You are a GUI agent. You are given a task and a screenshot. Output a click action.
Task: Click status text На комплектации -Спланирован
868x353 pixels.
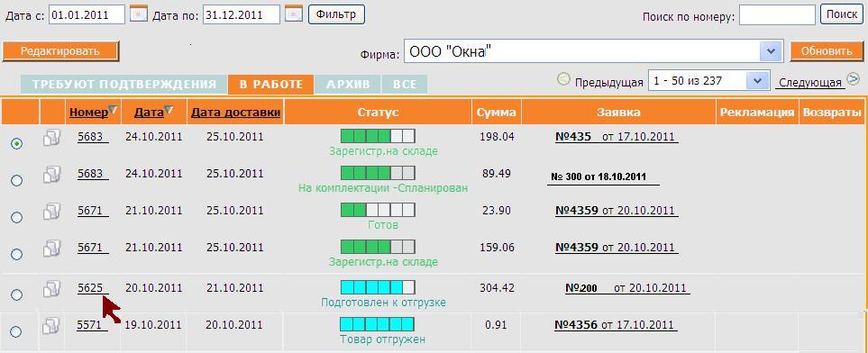383,188
